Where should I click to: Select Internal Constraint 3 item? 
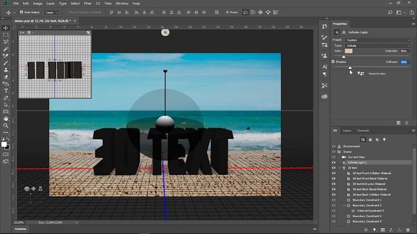coord(371,211)
